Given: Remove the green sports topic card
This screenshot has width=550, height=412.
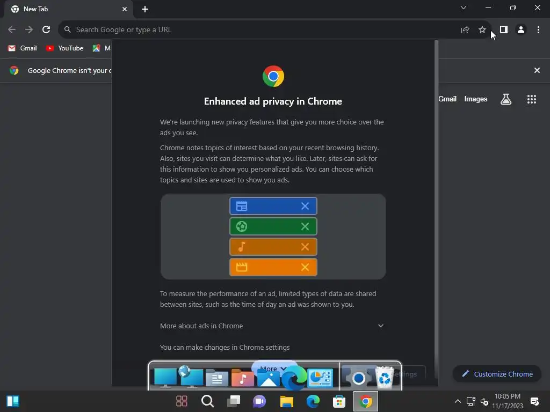Looking at the screenshot, I should click(305, 226).
